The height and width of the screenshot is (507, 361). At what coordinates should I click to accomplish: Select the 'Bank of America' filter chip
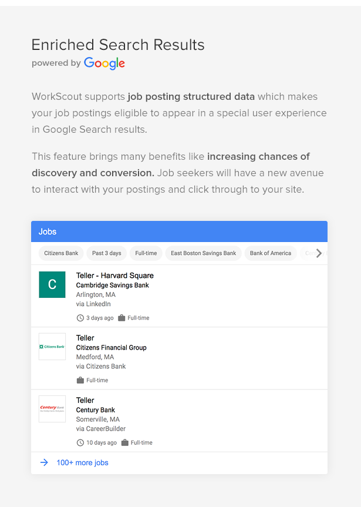click(270, 253)
